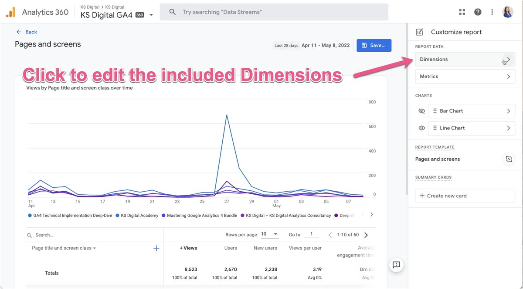
Task: Click the Pages and screens report title
Action: tap(48, 44)
